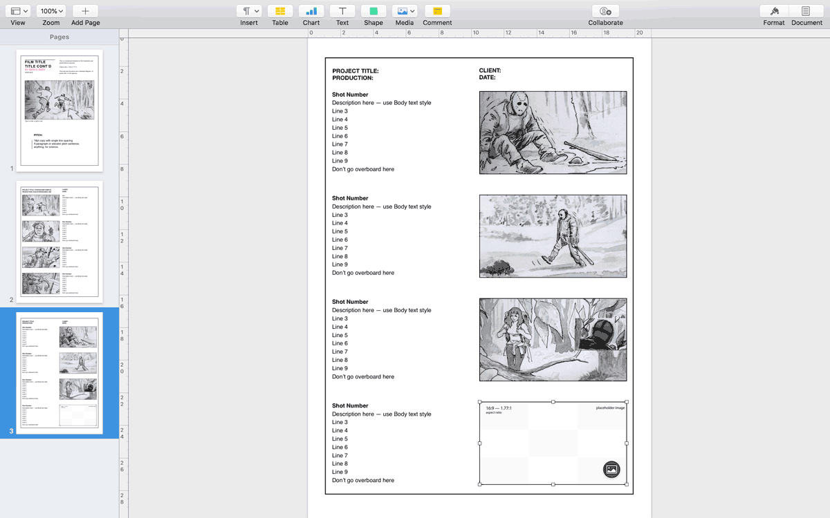Open the Format inspector panel
Viewport: 830px width, 518px height.
click(x=774, y=12)
